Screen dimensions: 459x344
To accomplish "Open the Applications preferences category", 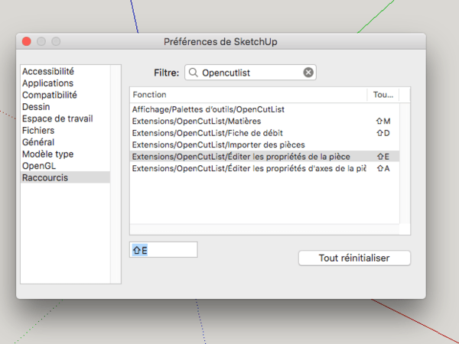I will (47, 83).
